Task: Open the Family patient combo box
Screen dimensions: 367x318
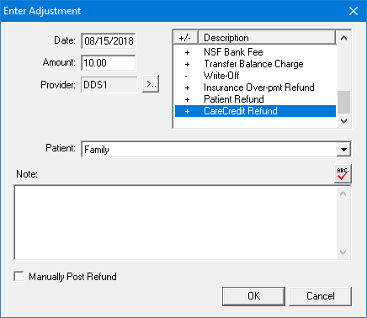Action: [216, 150]
